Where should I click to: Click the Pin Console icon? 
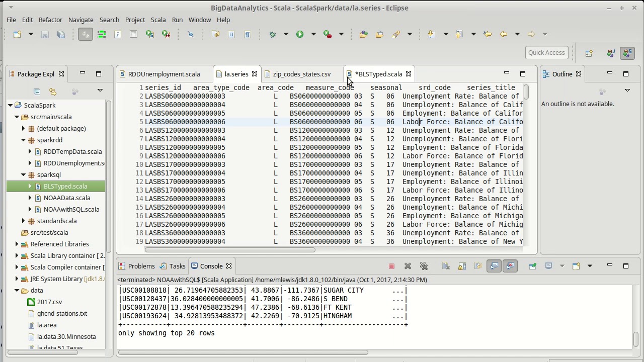(533, 266)
